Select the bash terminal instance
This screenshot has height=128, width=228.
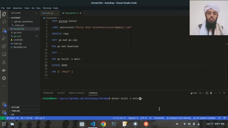click(194, 93)
